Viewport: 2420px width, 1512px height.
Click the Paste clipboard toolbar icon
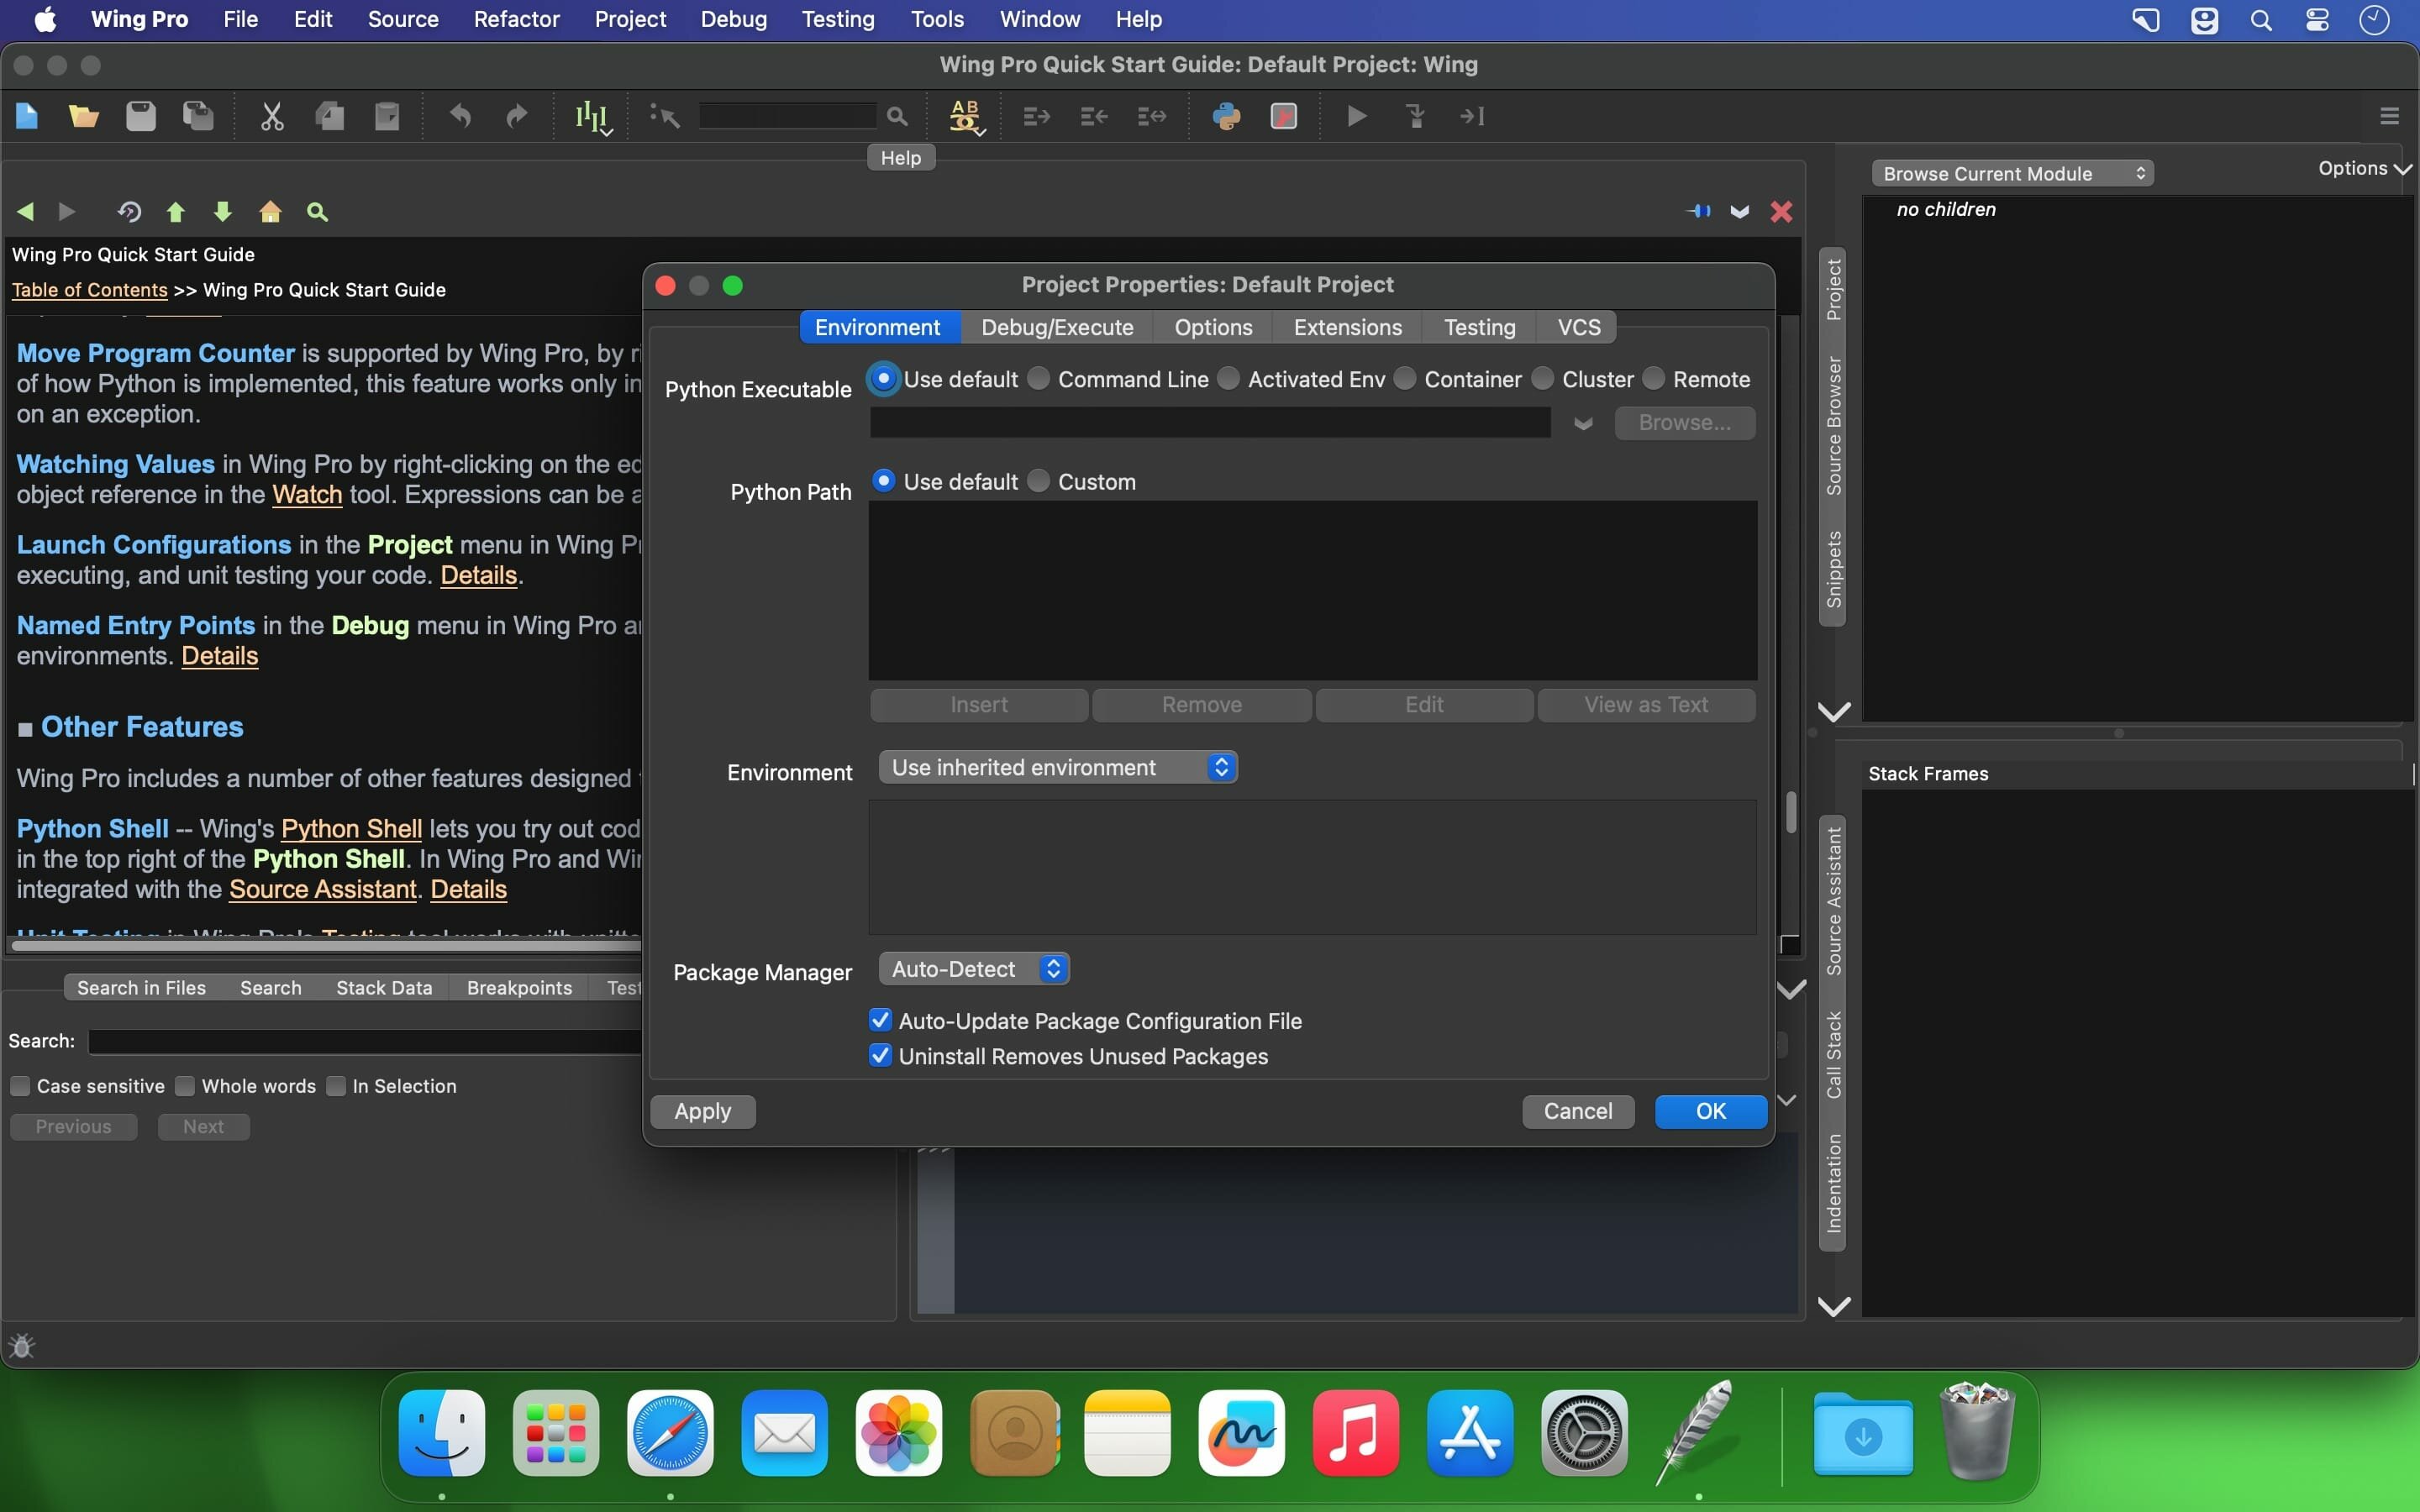(387, 117)
